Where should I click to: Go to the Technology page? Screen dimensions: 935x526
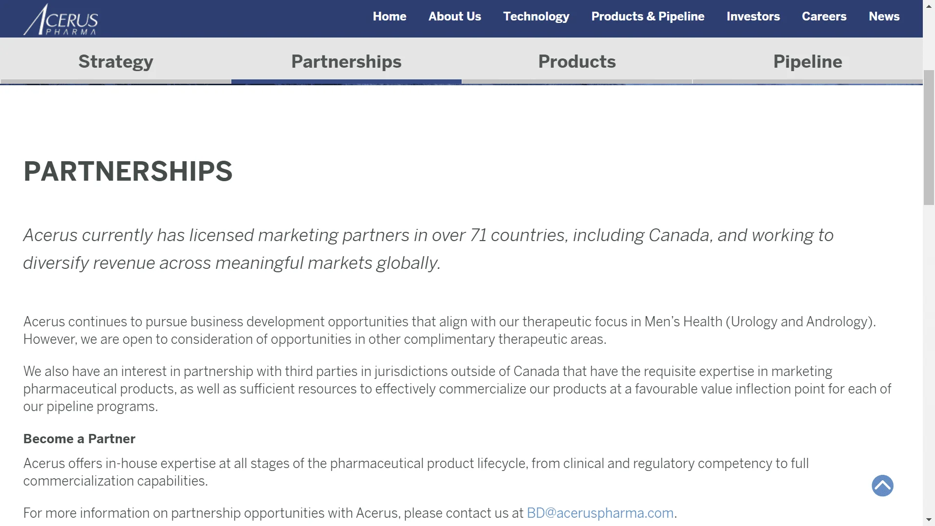coord(536,16)
